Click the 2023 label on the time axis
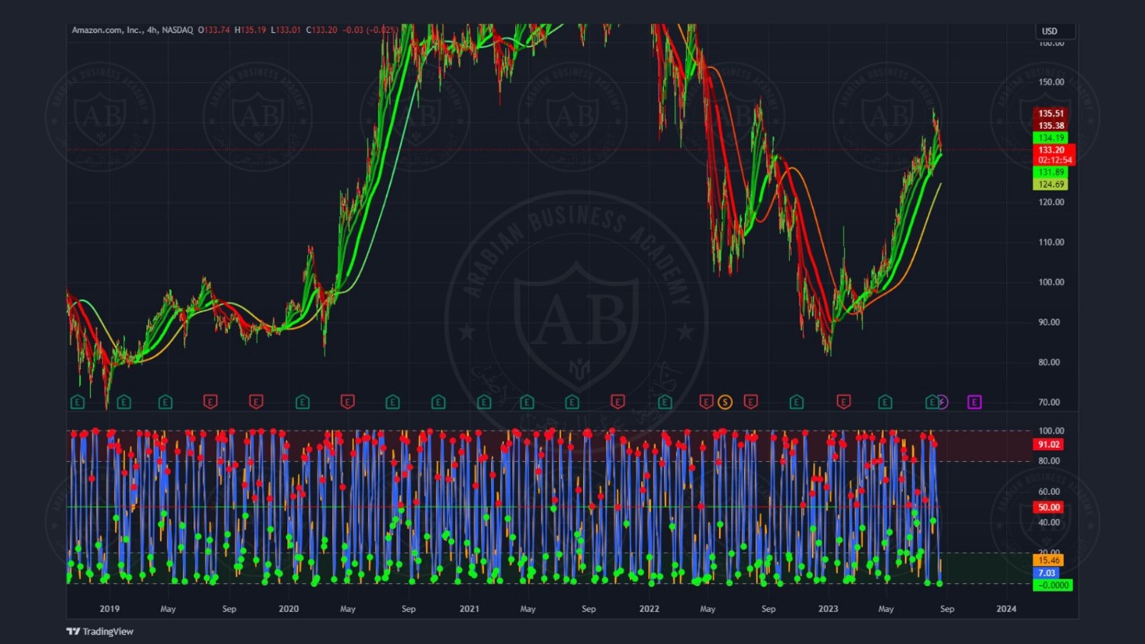 tap(828, 609)
